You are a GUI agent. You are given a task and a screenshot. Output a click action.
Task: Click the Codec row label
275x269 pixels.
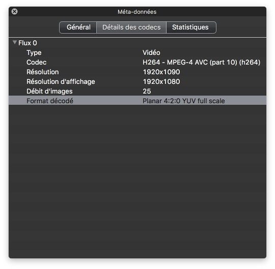coord(37,63)
